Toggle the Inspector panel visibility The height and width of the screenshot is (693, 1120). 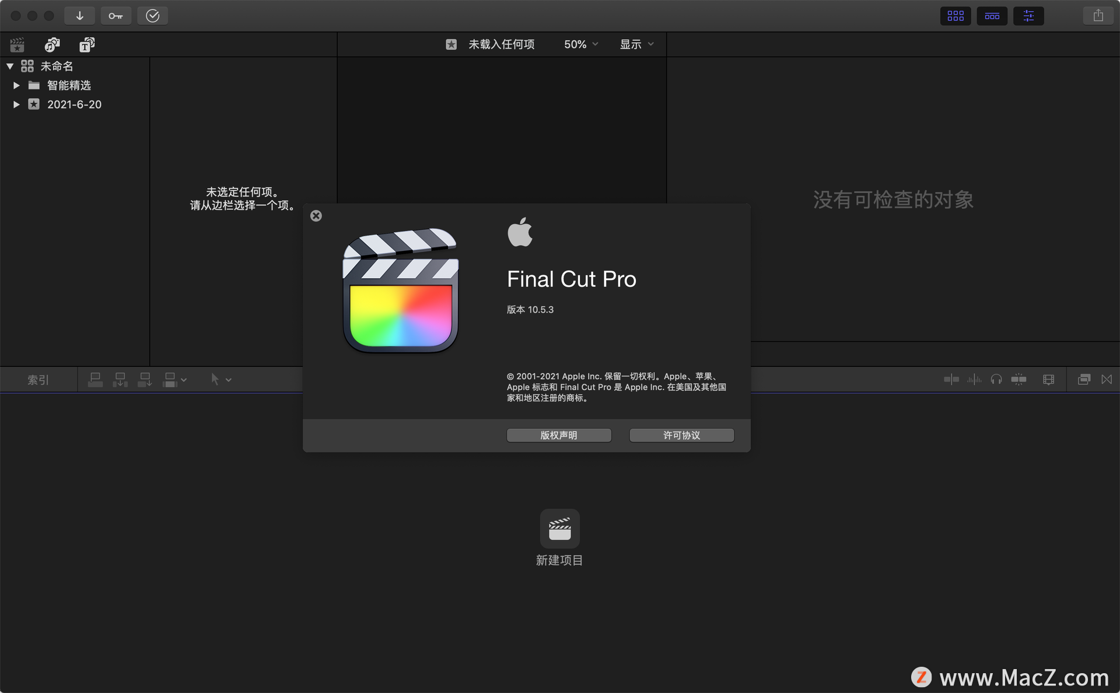(1028, 16)
